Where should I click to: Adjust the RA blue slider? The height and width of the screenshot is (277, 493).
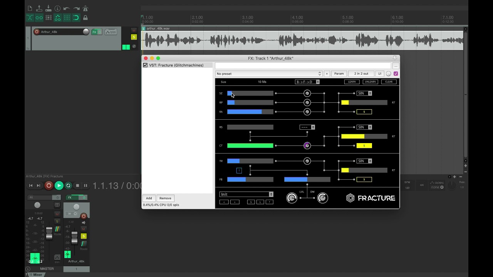click(x=250, y=112)
